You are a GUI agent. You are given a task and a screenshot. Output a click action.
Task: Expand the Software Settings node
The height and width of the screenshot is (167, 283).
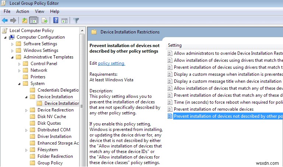pyautogui.click(x=12, y=44)
